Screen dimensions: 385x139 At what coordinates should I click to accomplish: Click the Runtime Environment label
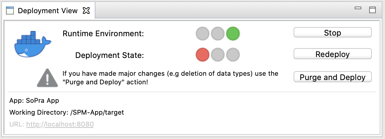[103, 34]
